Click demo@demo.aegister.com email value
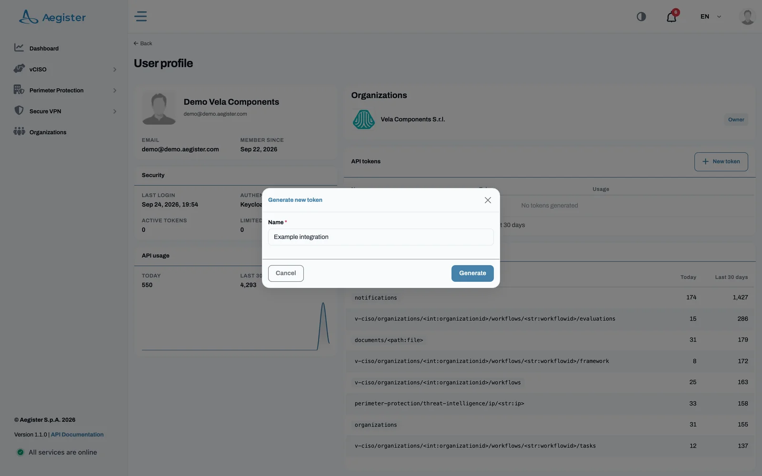 (180, 149)
